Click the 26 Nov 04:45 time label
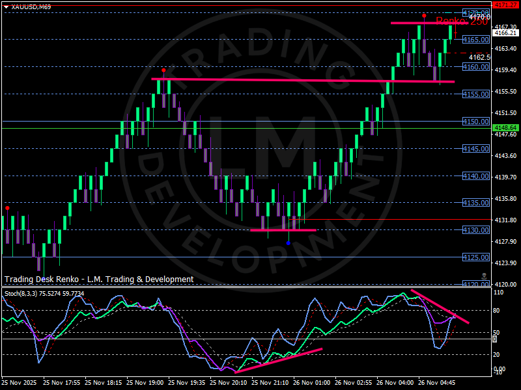Image resolution: width=521 pixels, height=390 pixels. click(x=436, y=383)
